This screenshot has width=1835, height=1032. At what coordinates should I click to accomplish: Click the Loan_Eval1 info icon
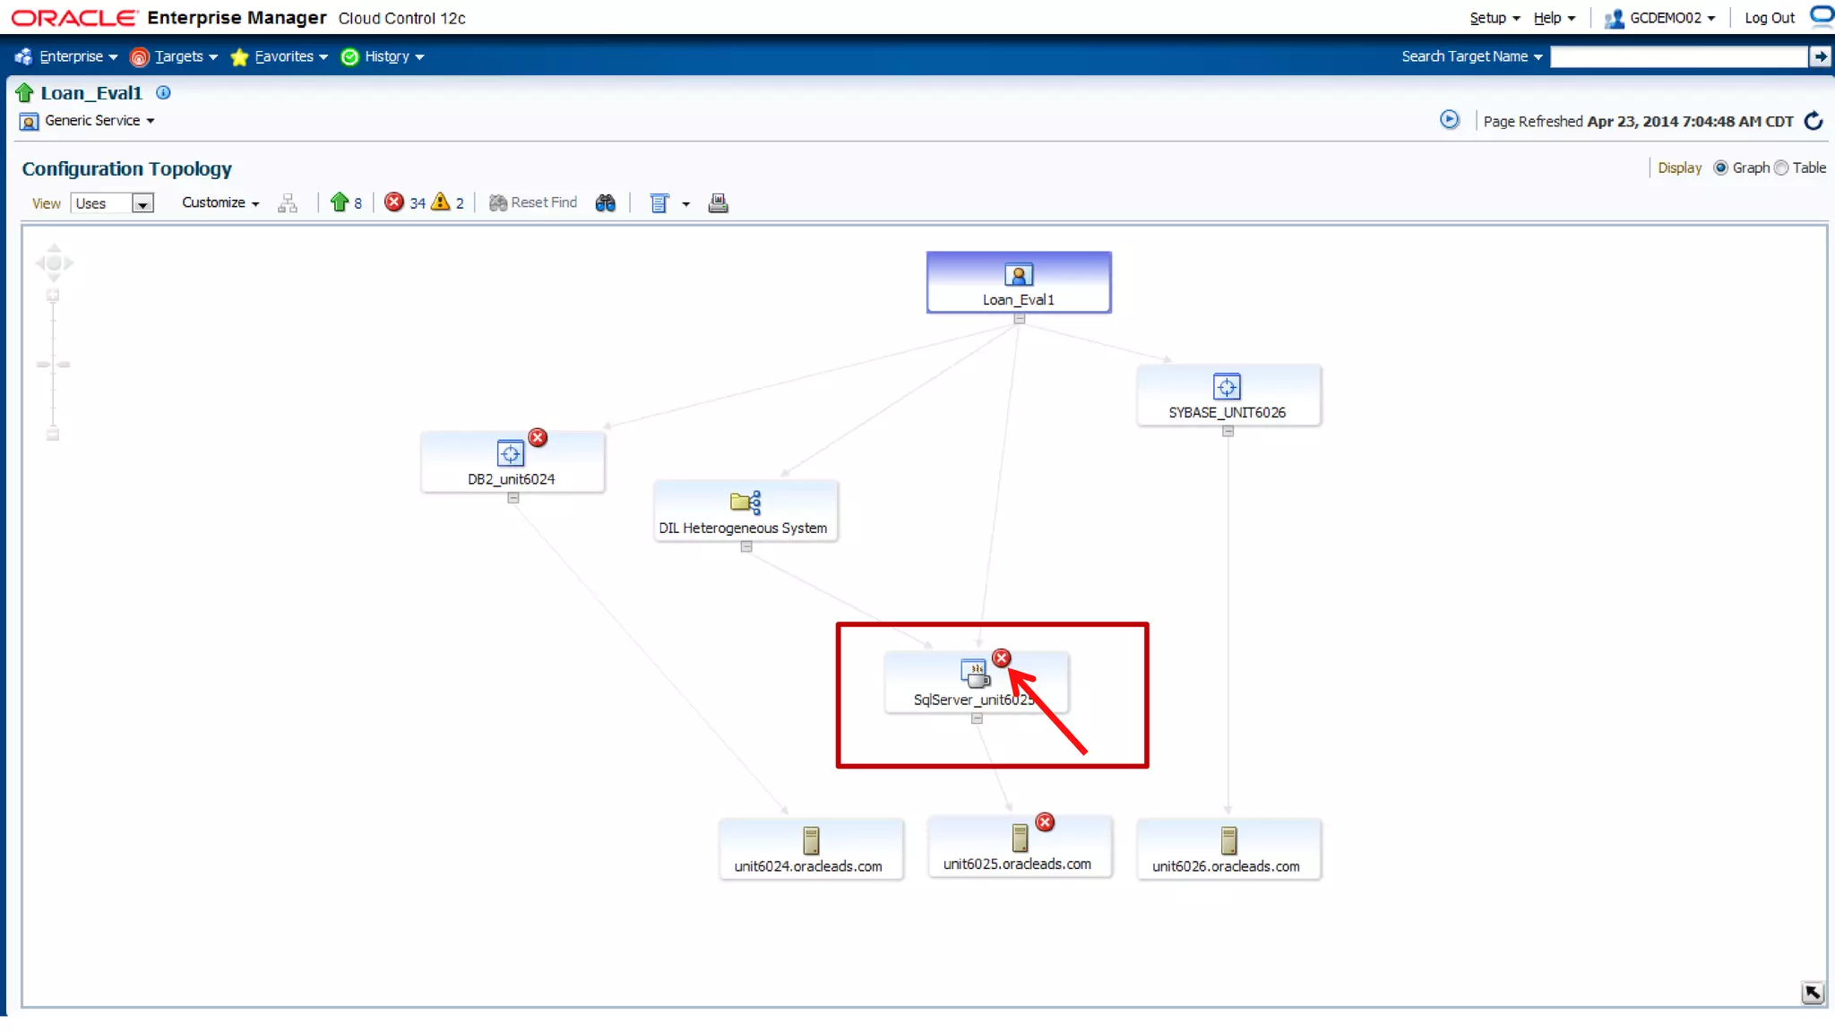(x=163, y=92)
